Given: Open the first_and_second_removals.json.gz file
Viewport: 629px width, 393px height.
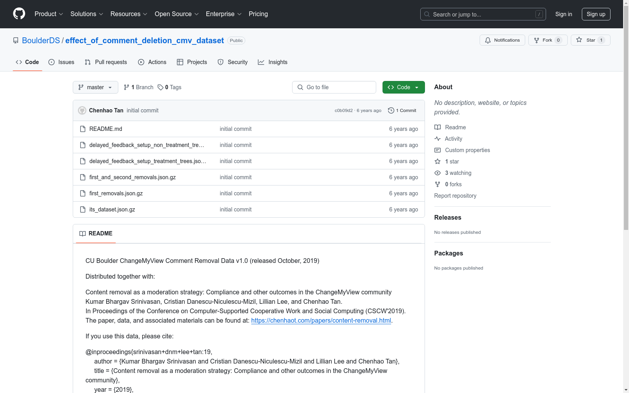Looking at the screenshot, I should (132, 177).
